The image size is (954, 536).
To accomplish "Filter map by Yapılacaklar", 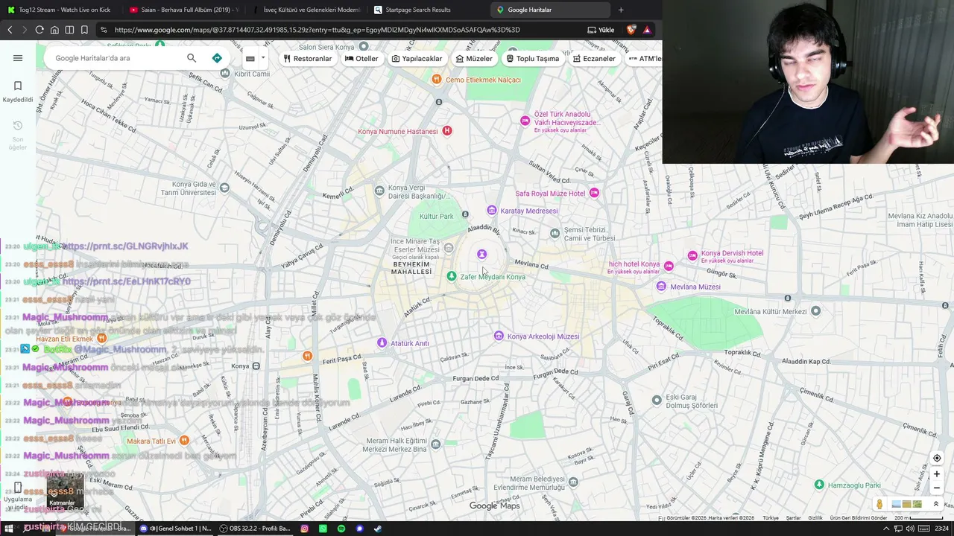I will tap(417, 59).
